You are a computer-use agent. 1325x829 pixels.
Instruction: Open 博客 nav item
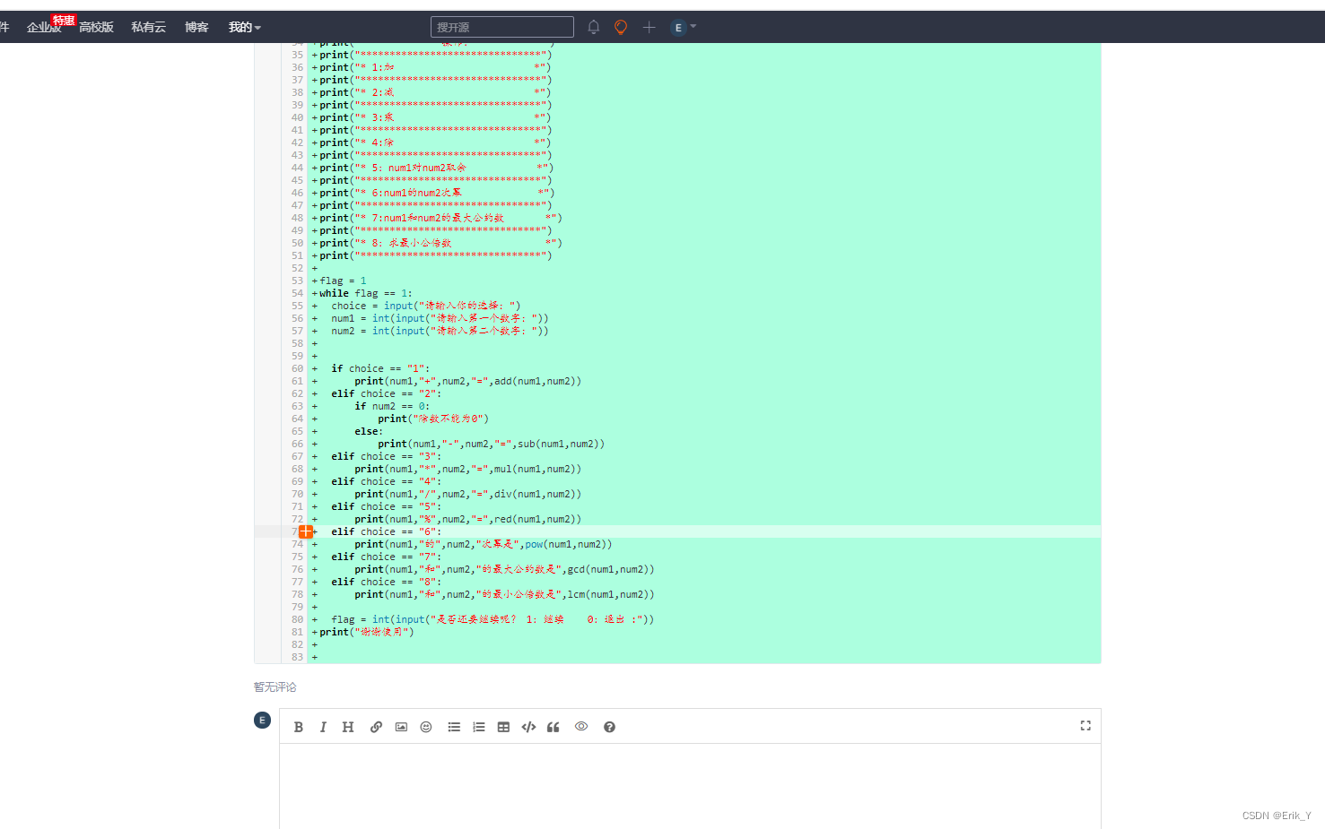pyautogui.click(x=196, y=27)
